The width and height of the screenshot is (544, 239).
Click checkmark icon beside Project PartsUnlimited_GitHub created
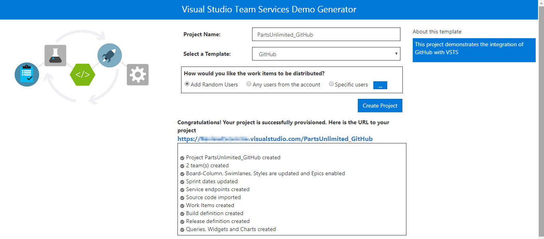coord(182,158)
